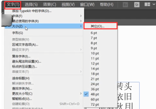Image resolution: width=156 pixels, height=109 pixels.
Task: Open the 文字(T) menu
Action: 13,4
